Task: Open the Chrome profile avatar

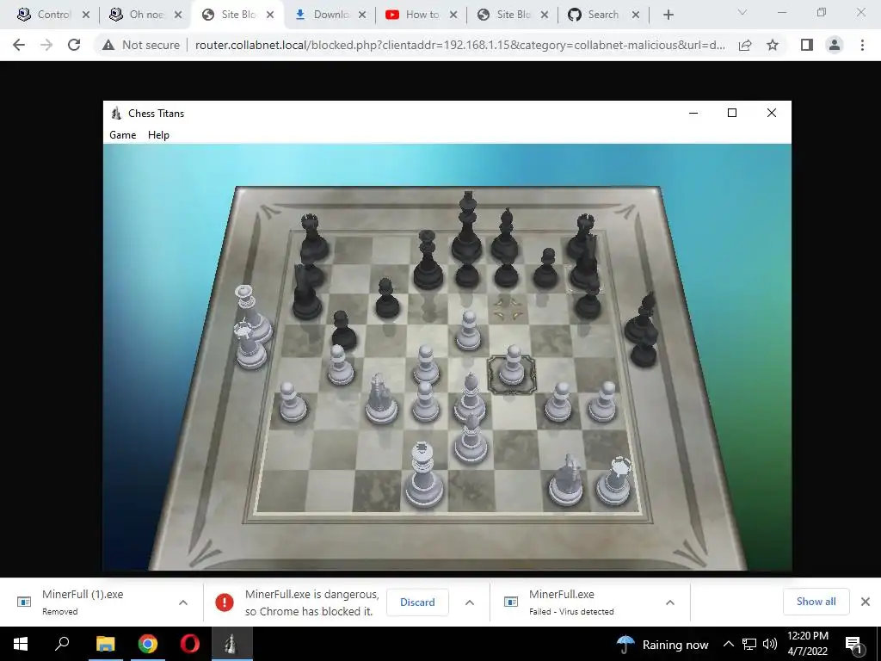Action: pyautogui.click(x=835, y=45)
